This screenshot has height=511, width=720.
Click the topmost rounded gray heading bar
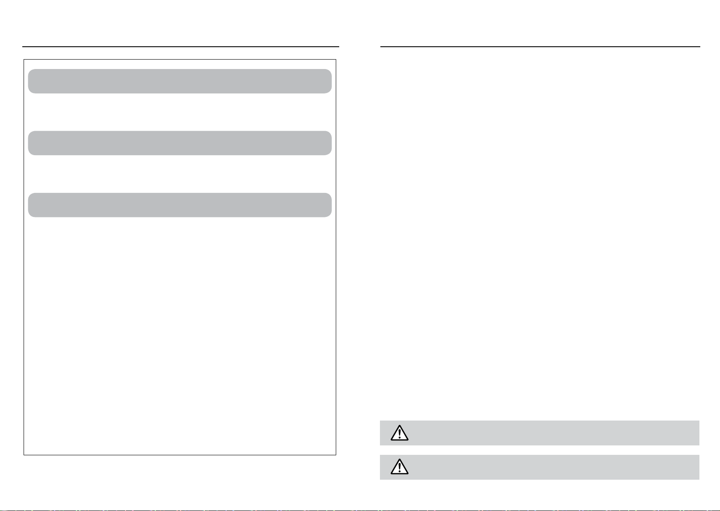(180, 81)
